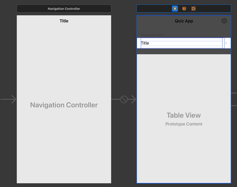Image resolution: width=237 pixels, height=187 pixels.
Task: Click the Prototype Content text
Action: (x=184, y=124)
